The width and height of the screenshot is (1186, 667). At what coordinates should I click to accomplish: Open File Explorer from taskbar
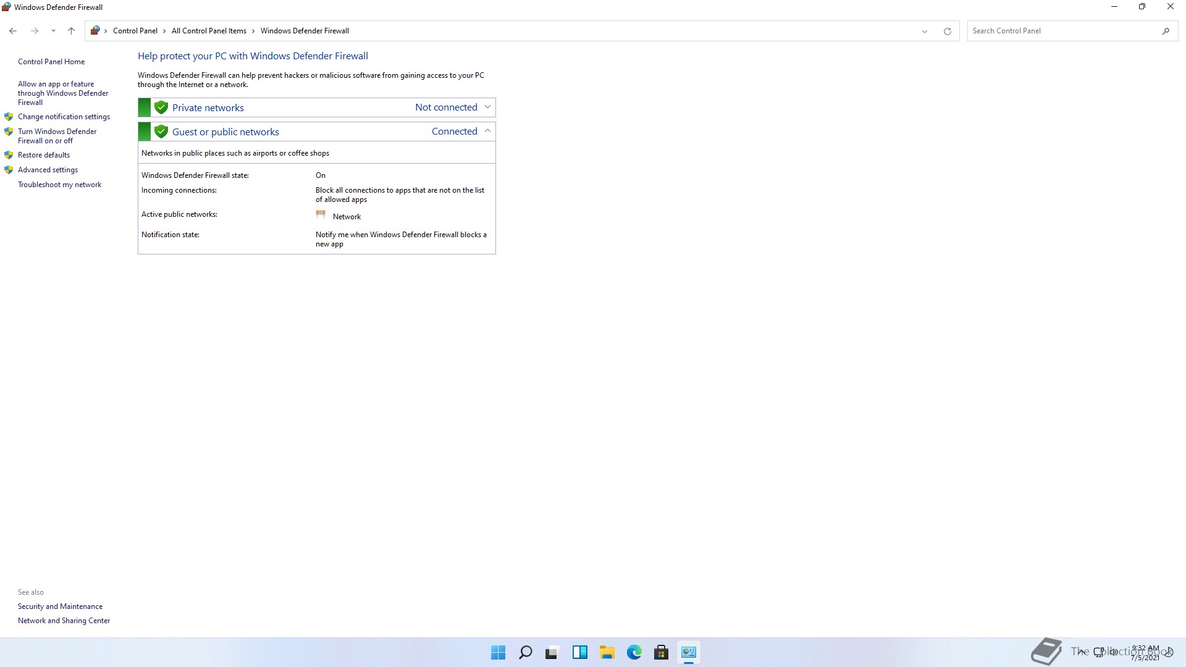click(x=607, y=652)
